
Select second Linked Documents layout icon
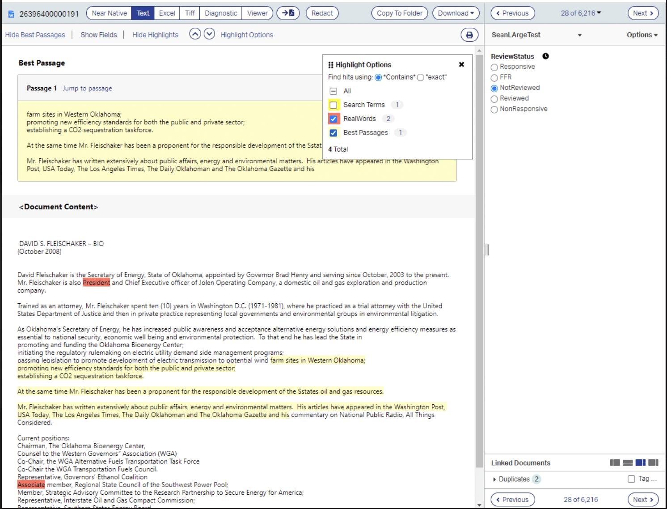tap(628, 462)
